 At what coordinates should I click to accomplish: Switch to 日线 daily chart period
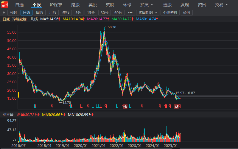tap(27, 12)
